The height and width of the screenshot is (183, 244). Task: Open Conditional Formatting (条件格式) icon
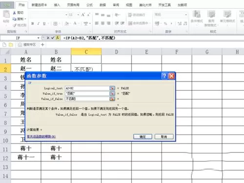click(x=197, y=14)
